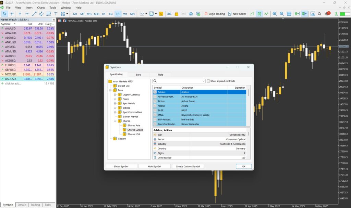Select the equidistant channel tool
The image size is (351, 208).
point(41,14)
